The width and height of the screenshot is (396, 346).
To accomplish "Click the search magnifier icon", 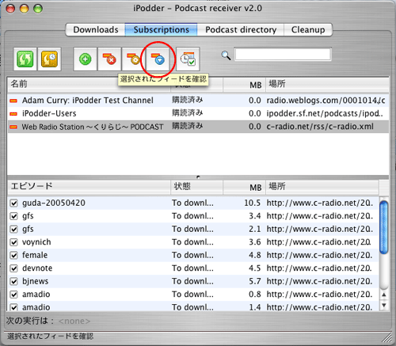I will pos(226,55).
